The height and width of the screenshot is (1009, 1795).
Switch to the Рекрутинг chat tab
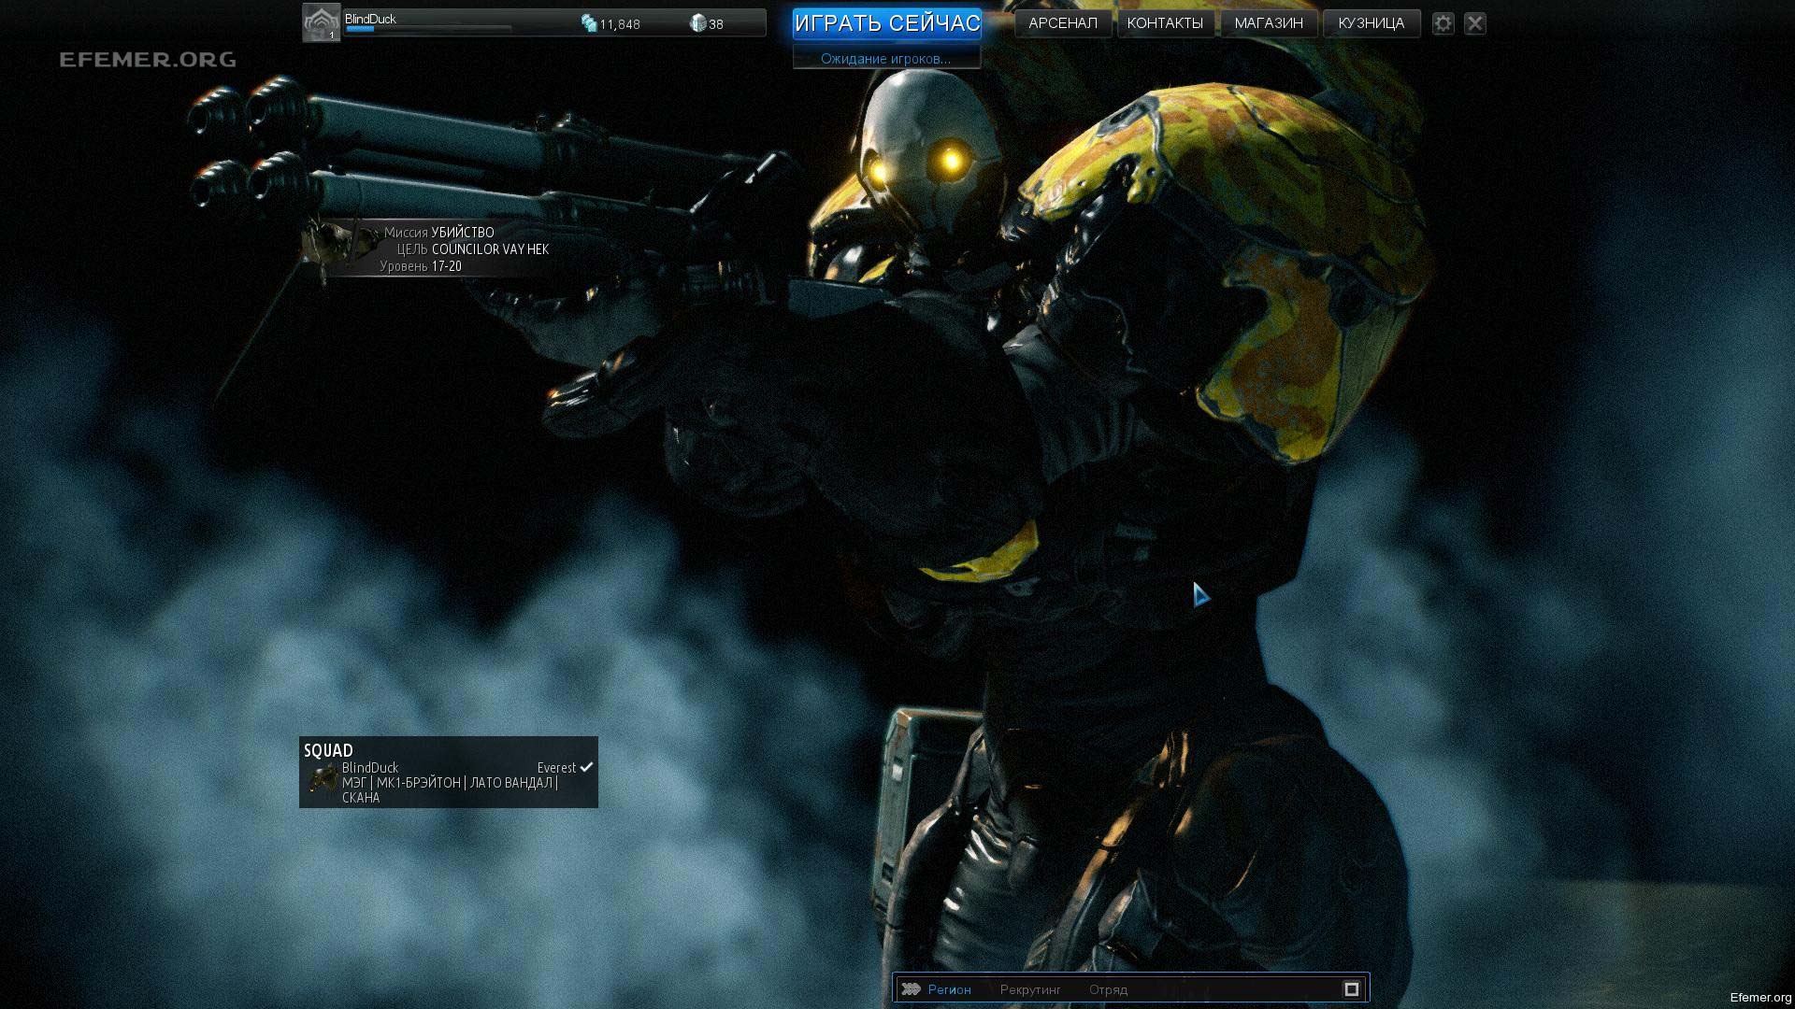tap(1030, 989)
